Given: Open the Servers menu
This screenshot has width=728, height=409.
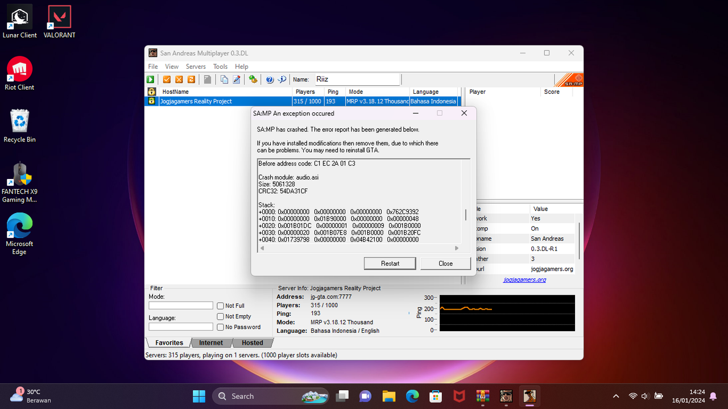Looking at the screenshot, I should click(x=196, y=66).
